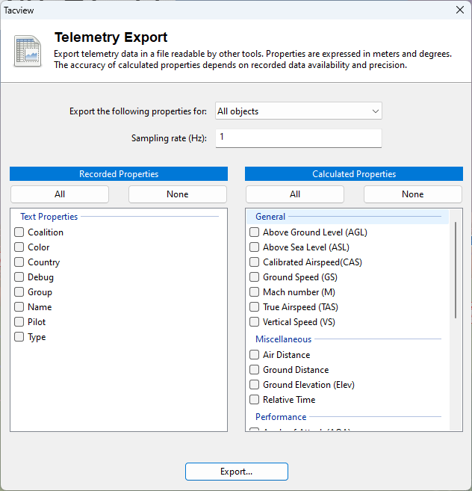This screenshot has height=491, width=472.
Task: Tick the Mach number (M) checkbox
Action: (x=255, y=292)
